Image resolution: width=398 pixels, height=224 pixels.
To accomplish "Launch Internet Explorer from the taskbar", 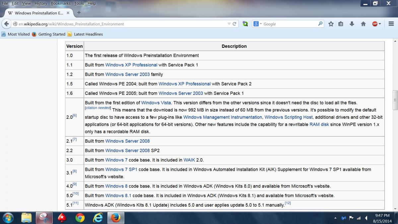I will click(98, 218).
